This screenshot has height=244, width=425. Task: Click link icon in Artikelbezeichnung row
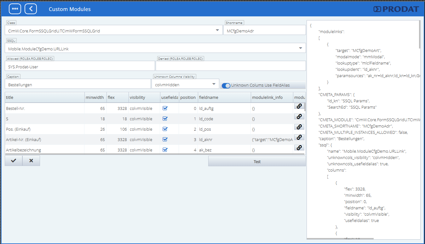(299, 148)
